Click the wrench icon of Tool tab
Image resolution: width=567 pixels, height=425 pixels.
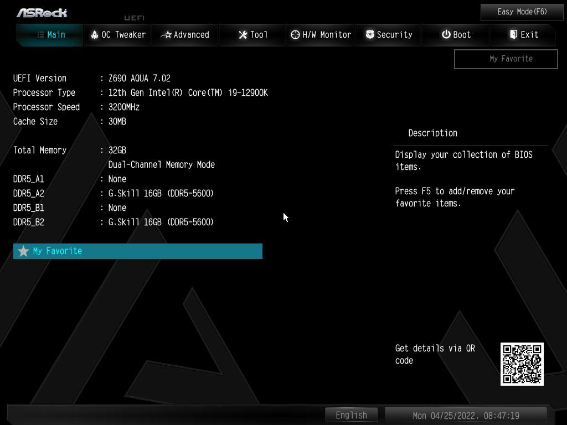243,35
